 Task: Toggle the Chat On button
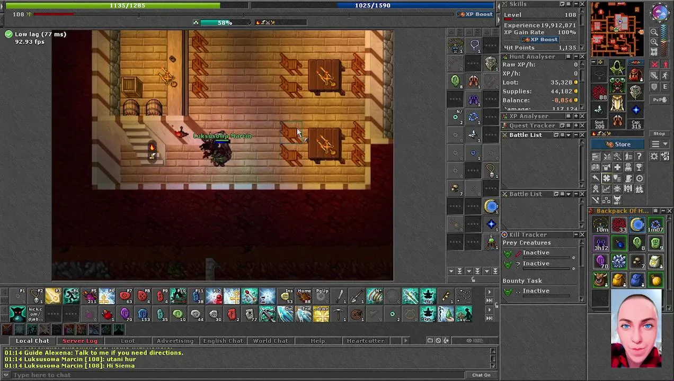pos(482,375)
